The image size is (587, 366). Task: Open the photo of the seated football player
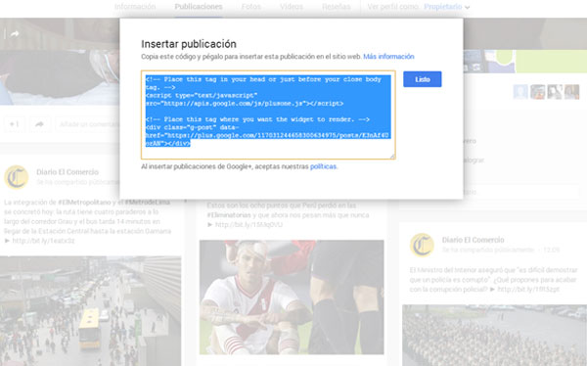pyautogui.click(x=292, y=297)
